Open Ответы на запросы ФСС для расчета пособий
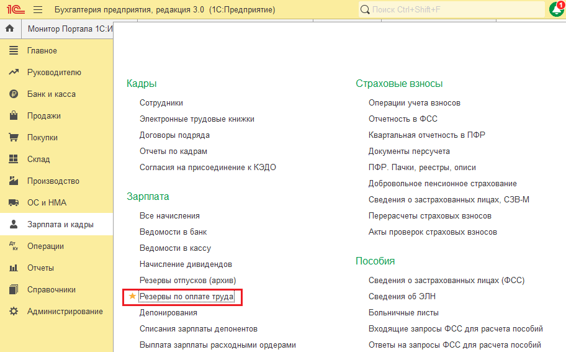 (454, 345)
